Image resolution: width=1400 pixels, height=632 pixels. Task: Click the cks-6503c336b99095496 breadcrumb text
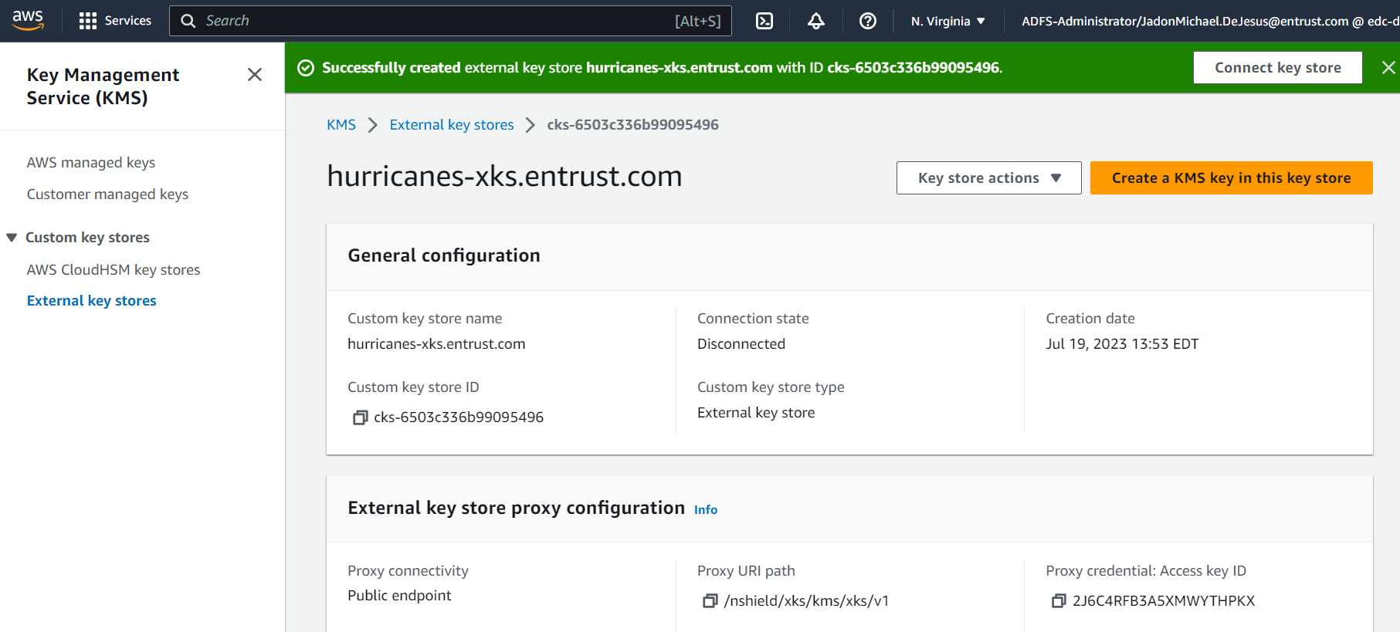(x=632, y=125)
